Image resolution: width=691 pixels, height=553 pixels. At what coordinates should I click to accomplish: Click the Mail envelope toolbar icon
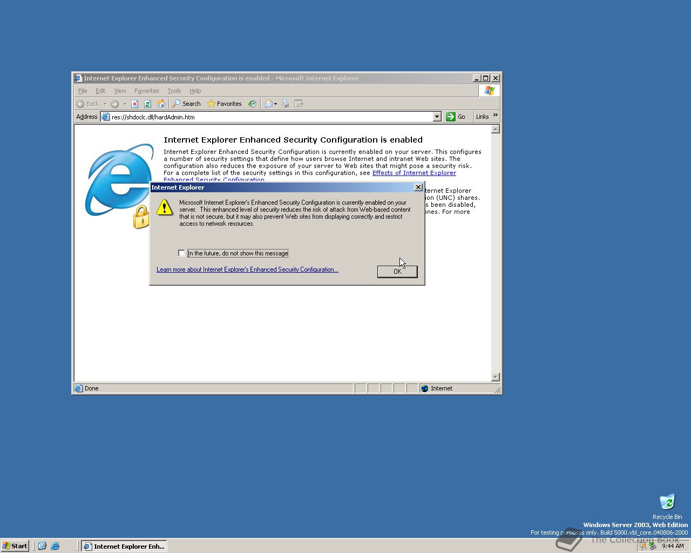click(268, 104)
